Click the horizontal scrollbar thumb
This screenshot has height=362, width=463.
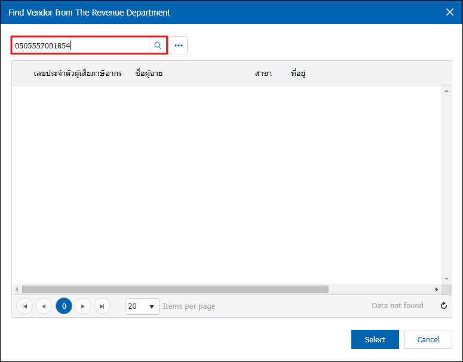(x=176, y=289)
